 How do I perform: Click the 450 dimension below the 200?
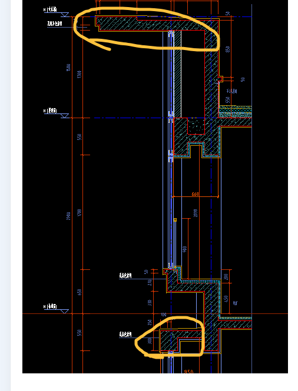coord(226,299)
